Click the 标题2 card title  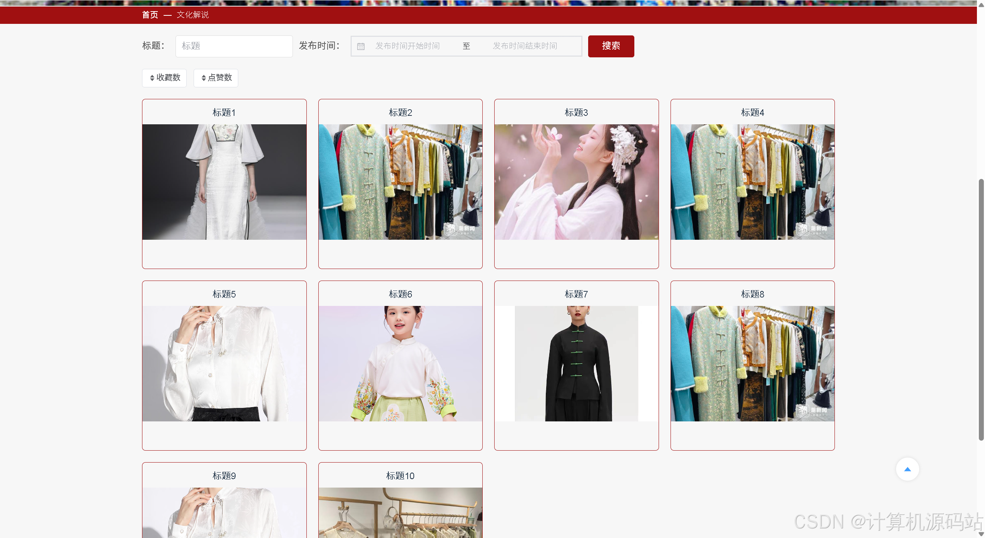click(400, 112)
